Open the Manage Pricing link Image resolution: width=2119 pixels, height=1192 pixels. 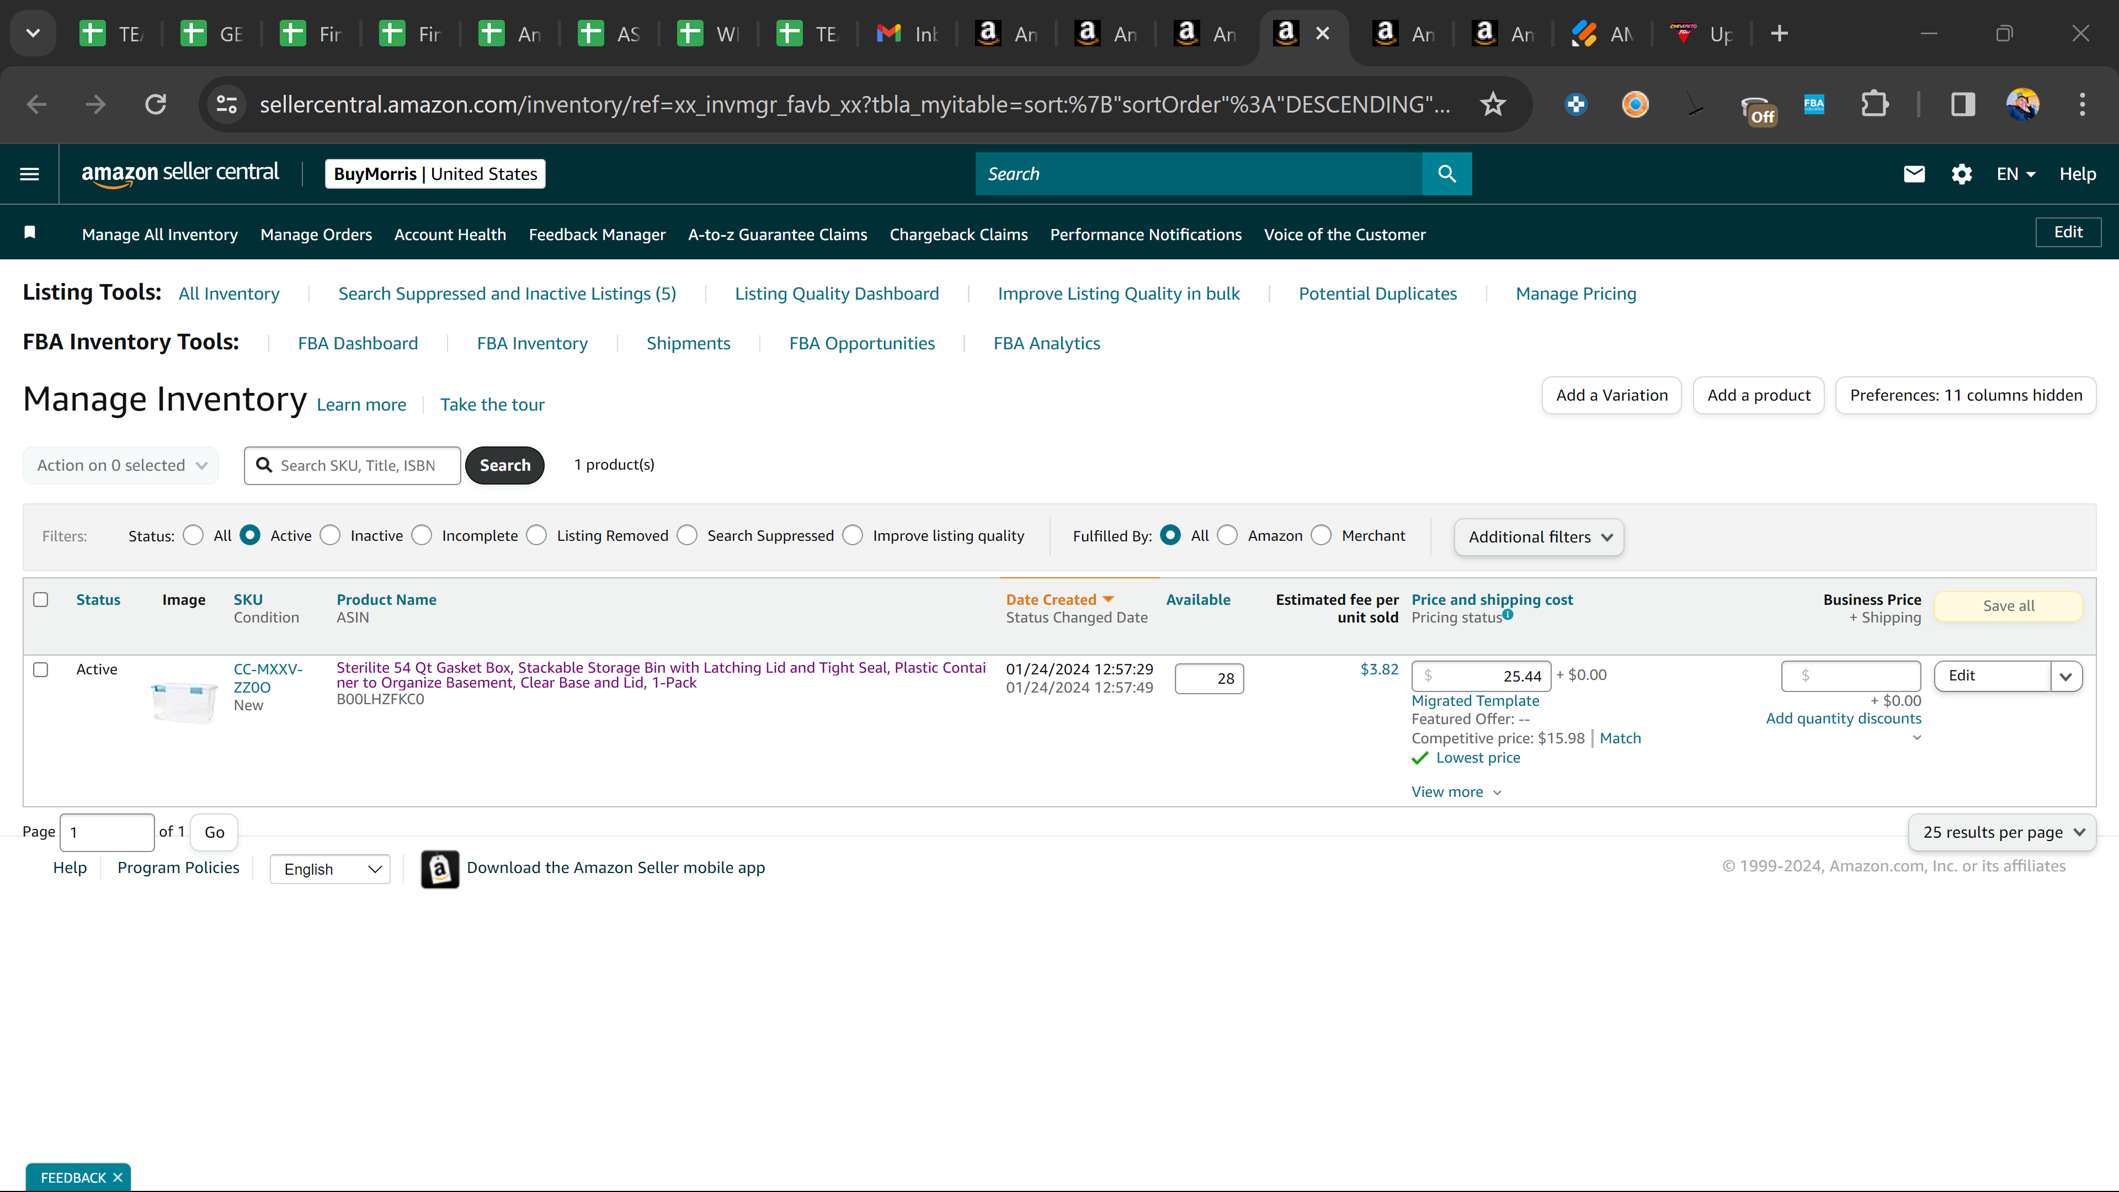(x=1576, y=294)
